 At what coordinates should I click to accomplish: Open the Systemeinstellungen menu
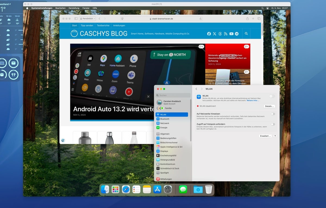42,8
